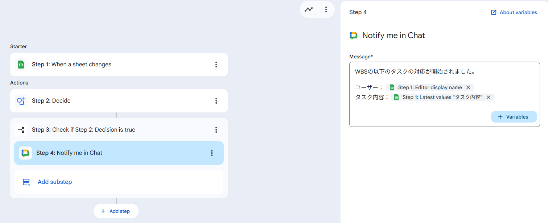
Task: Click the Decide AI icon in Step 2
Action: coord(21,101)
